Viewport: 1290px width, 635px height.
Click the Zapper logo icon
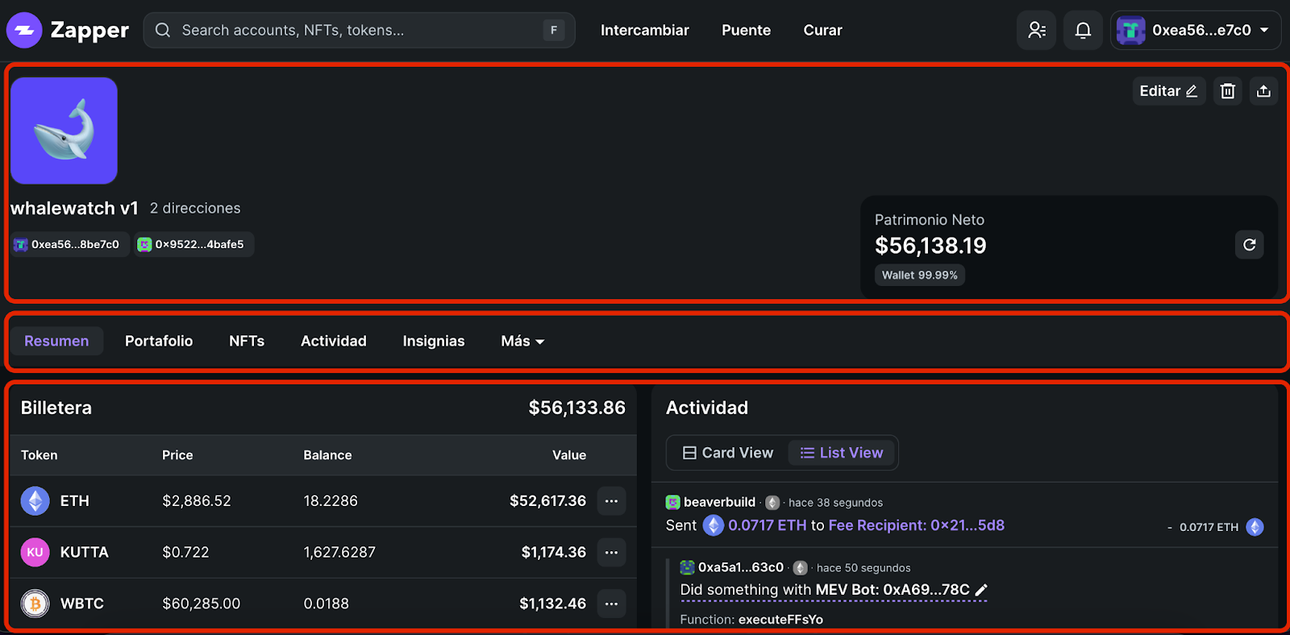point(24,31)
